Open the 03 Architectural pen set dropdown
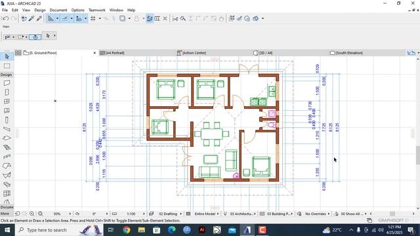Viewport: 420px width, 236px height. click(255, 214)
